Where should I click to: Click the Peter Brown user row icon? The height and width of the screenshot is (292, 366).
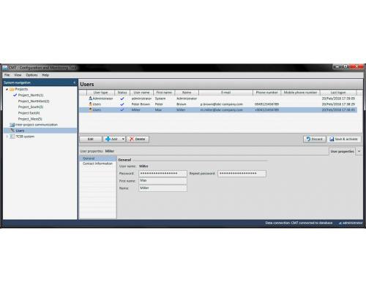(x=90, y=104)
